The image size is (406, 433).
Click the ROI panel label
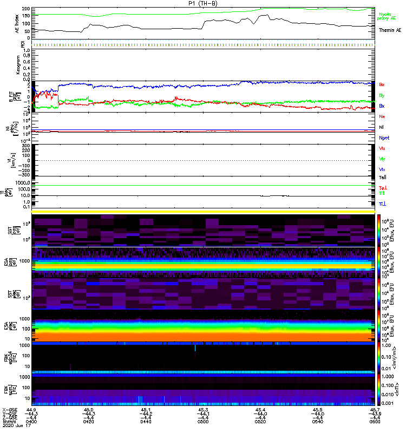23,44
